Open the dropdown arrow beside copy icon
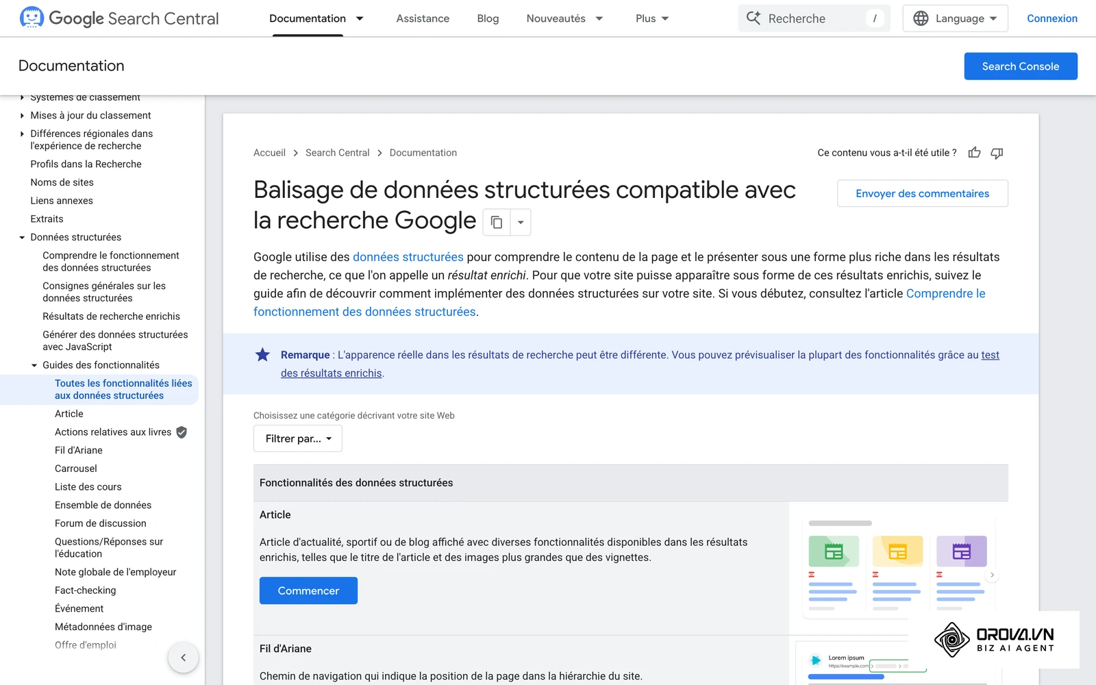1096x685 pixels. [x=521, y=222]
